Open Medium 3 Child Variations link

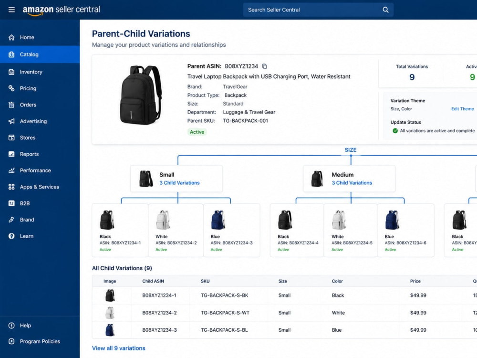pos(352,183)
